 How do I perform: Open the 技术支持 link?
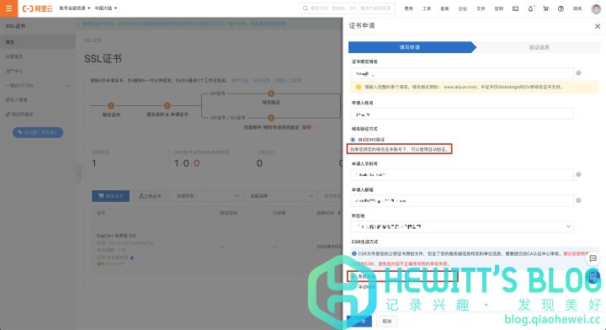click(262, 80)
